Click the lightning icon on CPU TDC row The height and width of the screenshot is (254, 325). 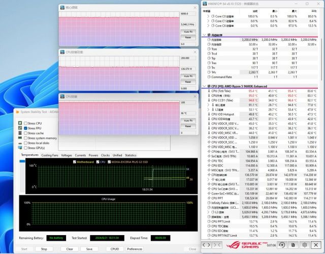(209, 161)
